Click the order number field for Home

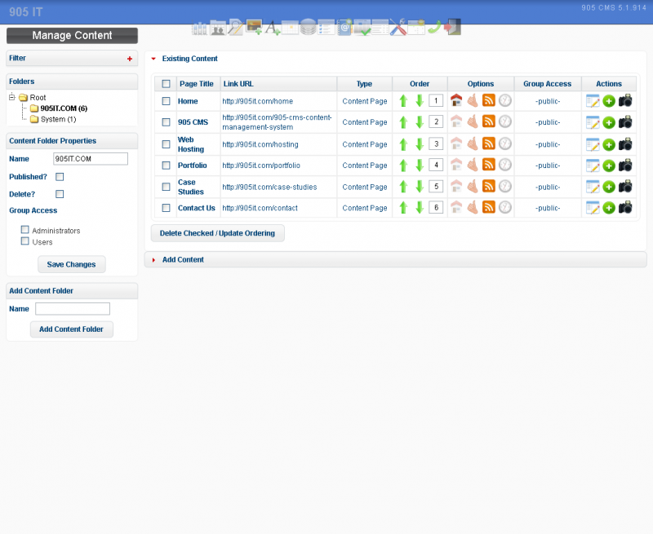436,100
